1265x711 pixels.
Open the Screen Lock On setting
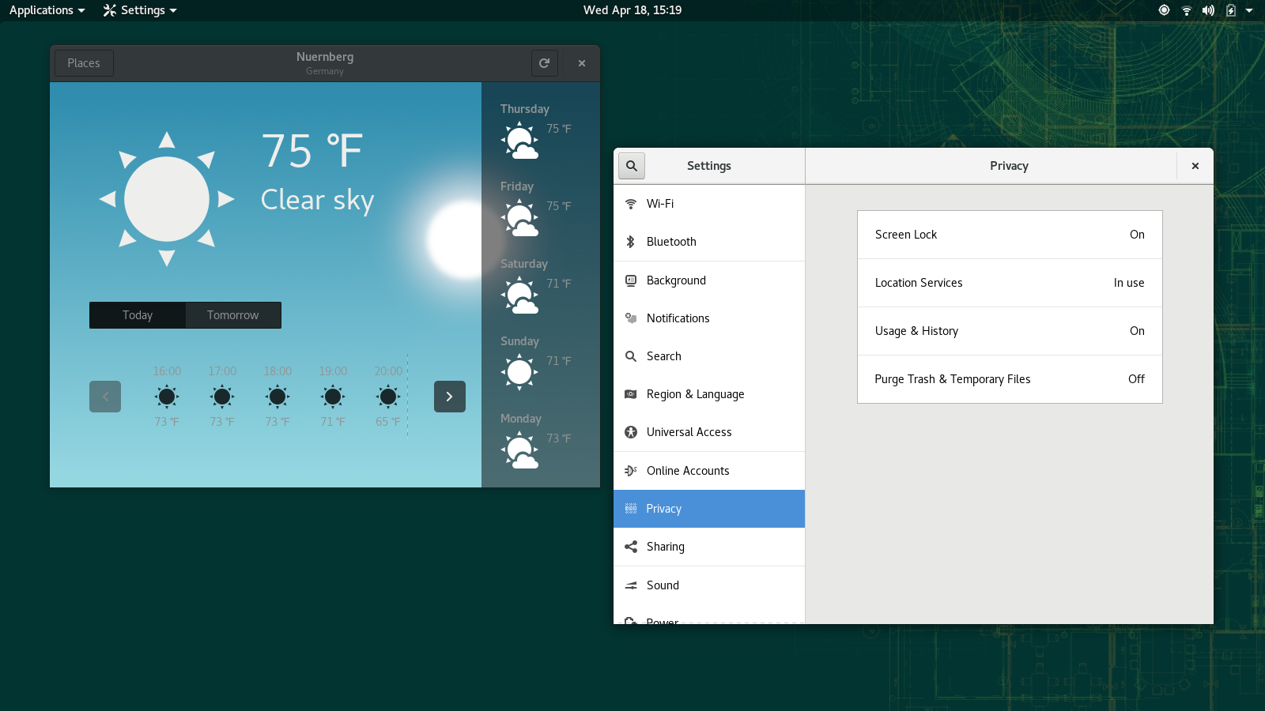(1010, 235)
